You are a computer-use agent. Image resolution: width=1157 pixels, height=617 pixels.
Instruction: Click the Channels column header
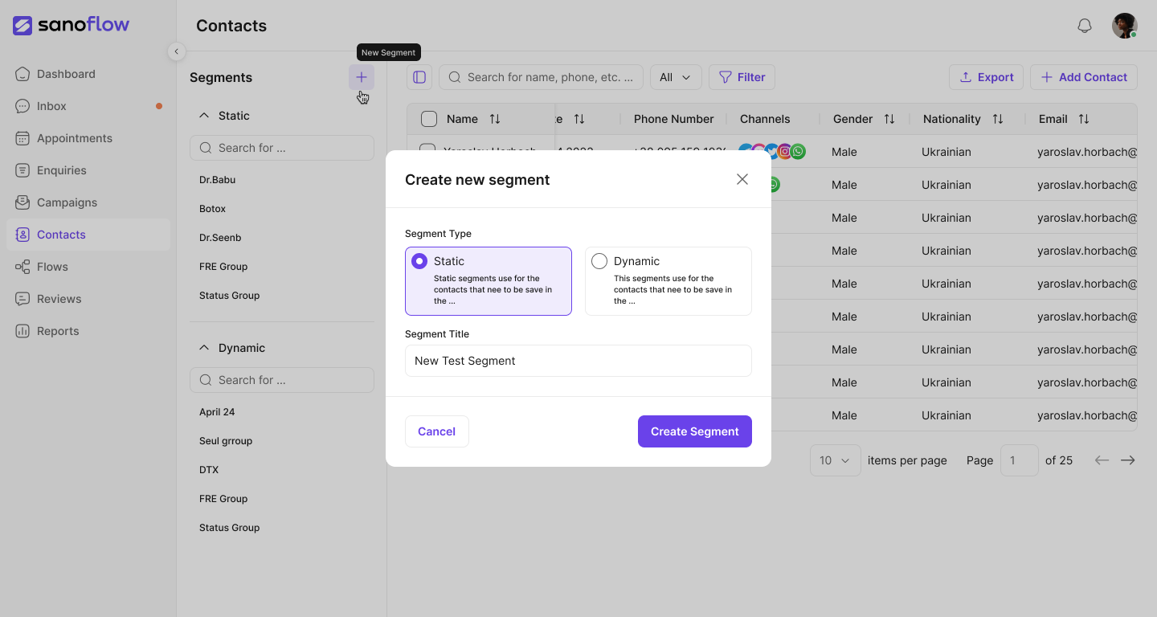coord(765,119)
